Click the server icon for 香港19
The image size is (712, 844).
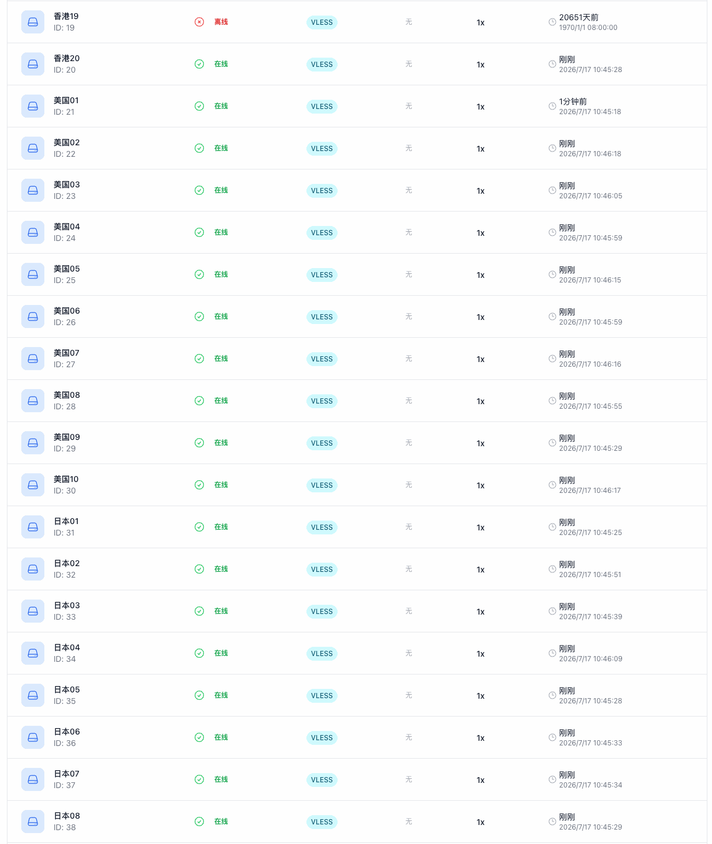[33, 22]
